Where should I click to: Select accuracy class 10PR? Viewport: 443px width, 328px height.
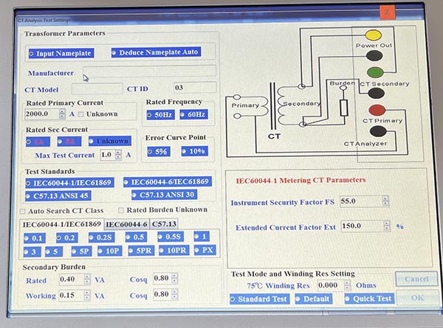(174, 250)
